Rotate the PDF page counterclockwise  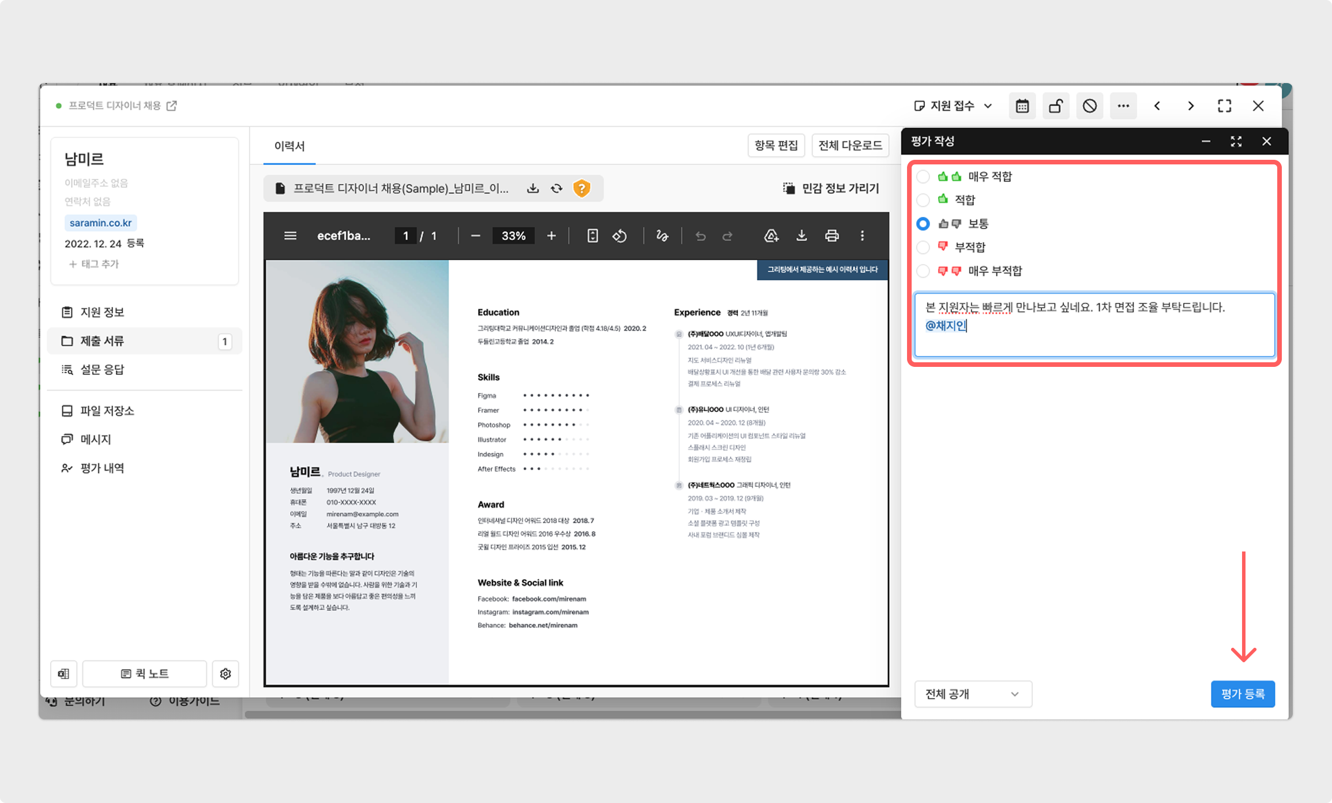point(620,236)
